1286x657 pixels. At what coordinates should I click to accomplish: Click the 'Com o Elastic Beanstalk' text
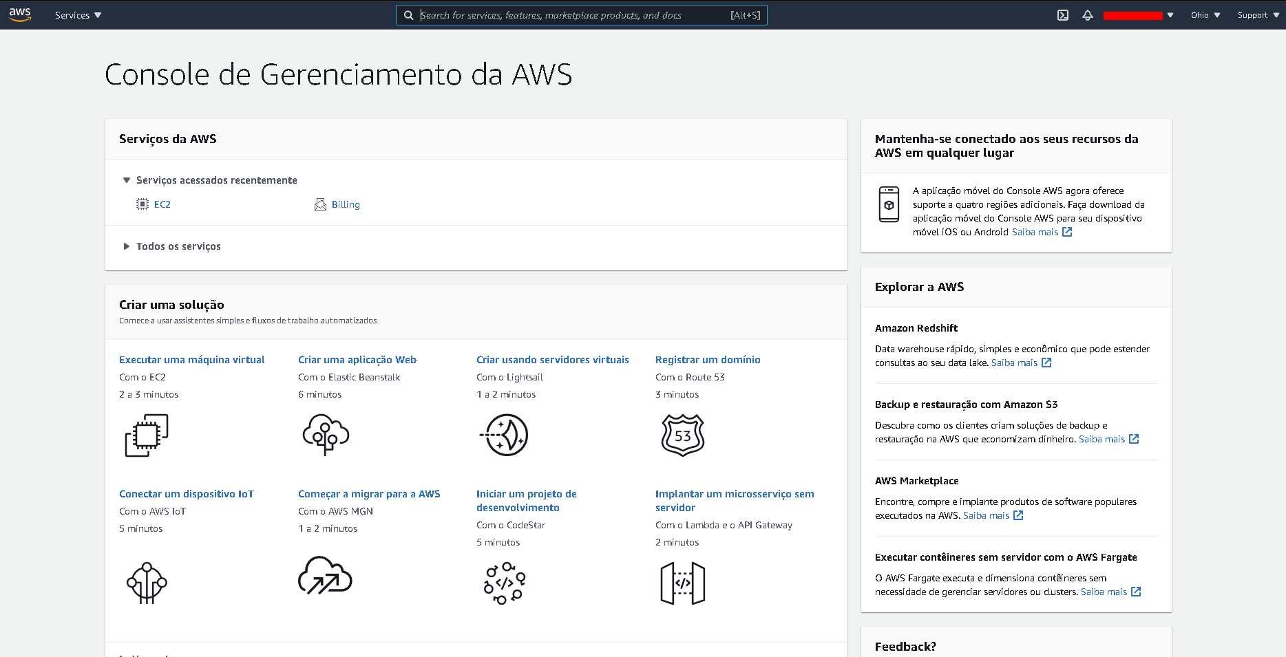click(349, 377)
